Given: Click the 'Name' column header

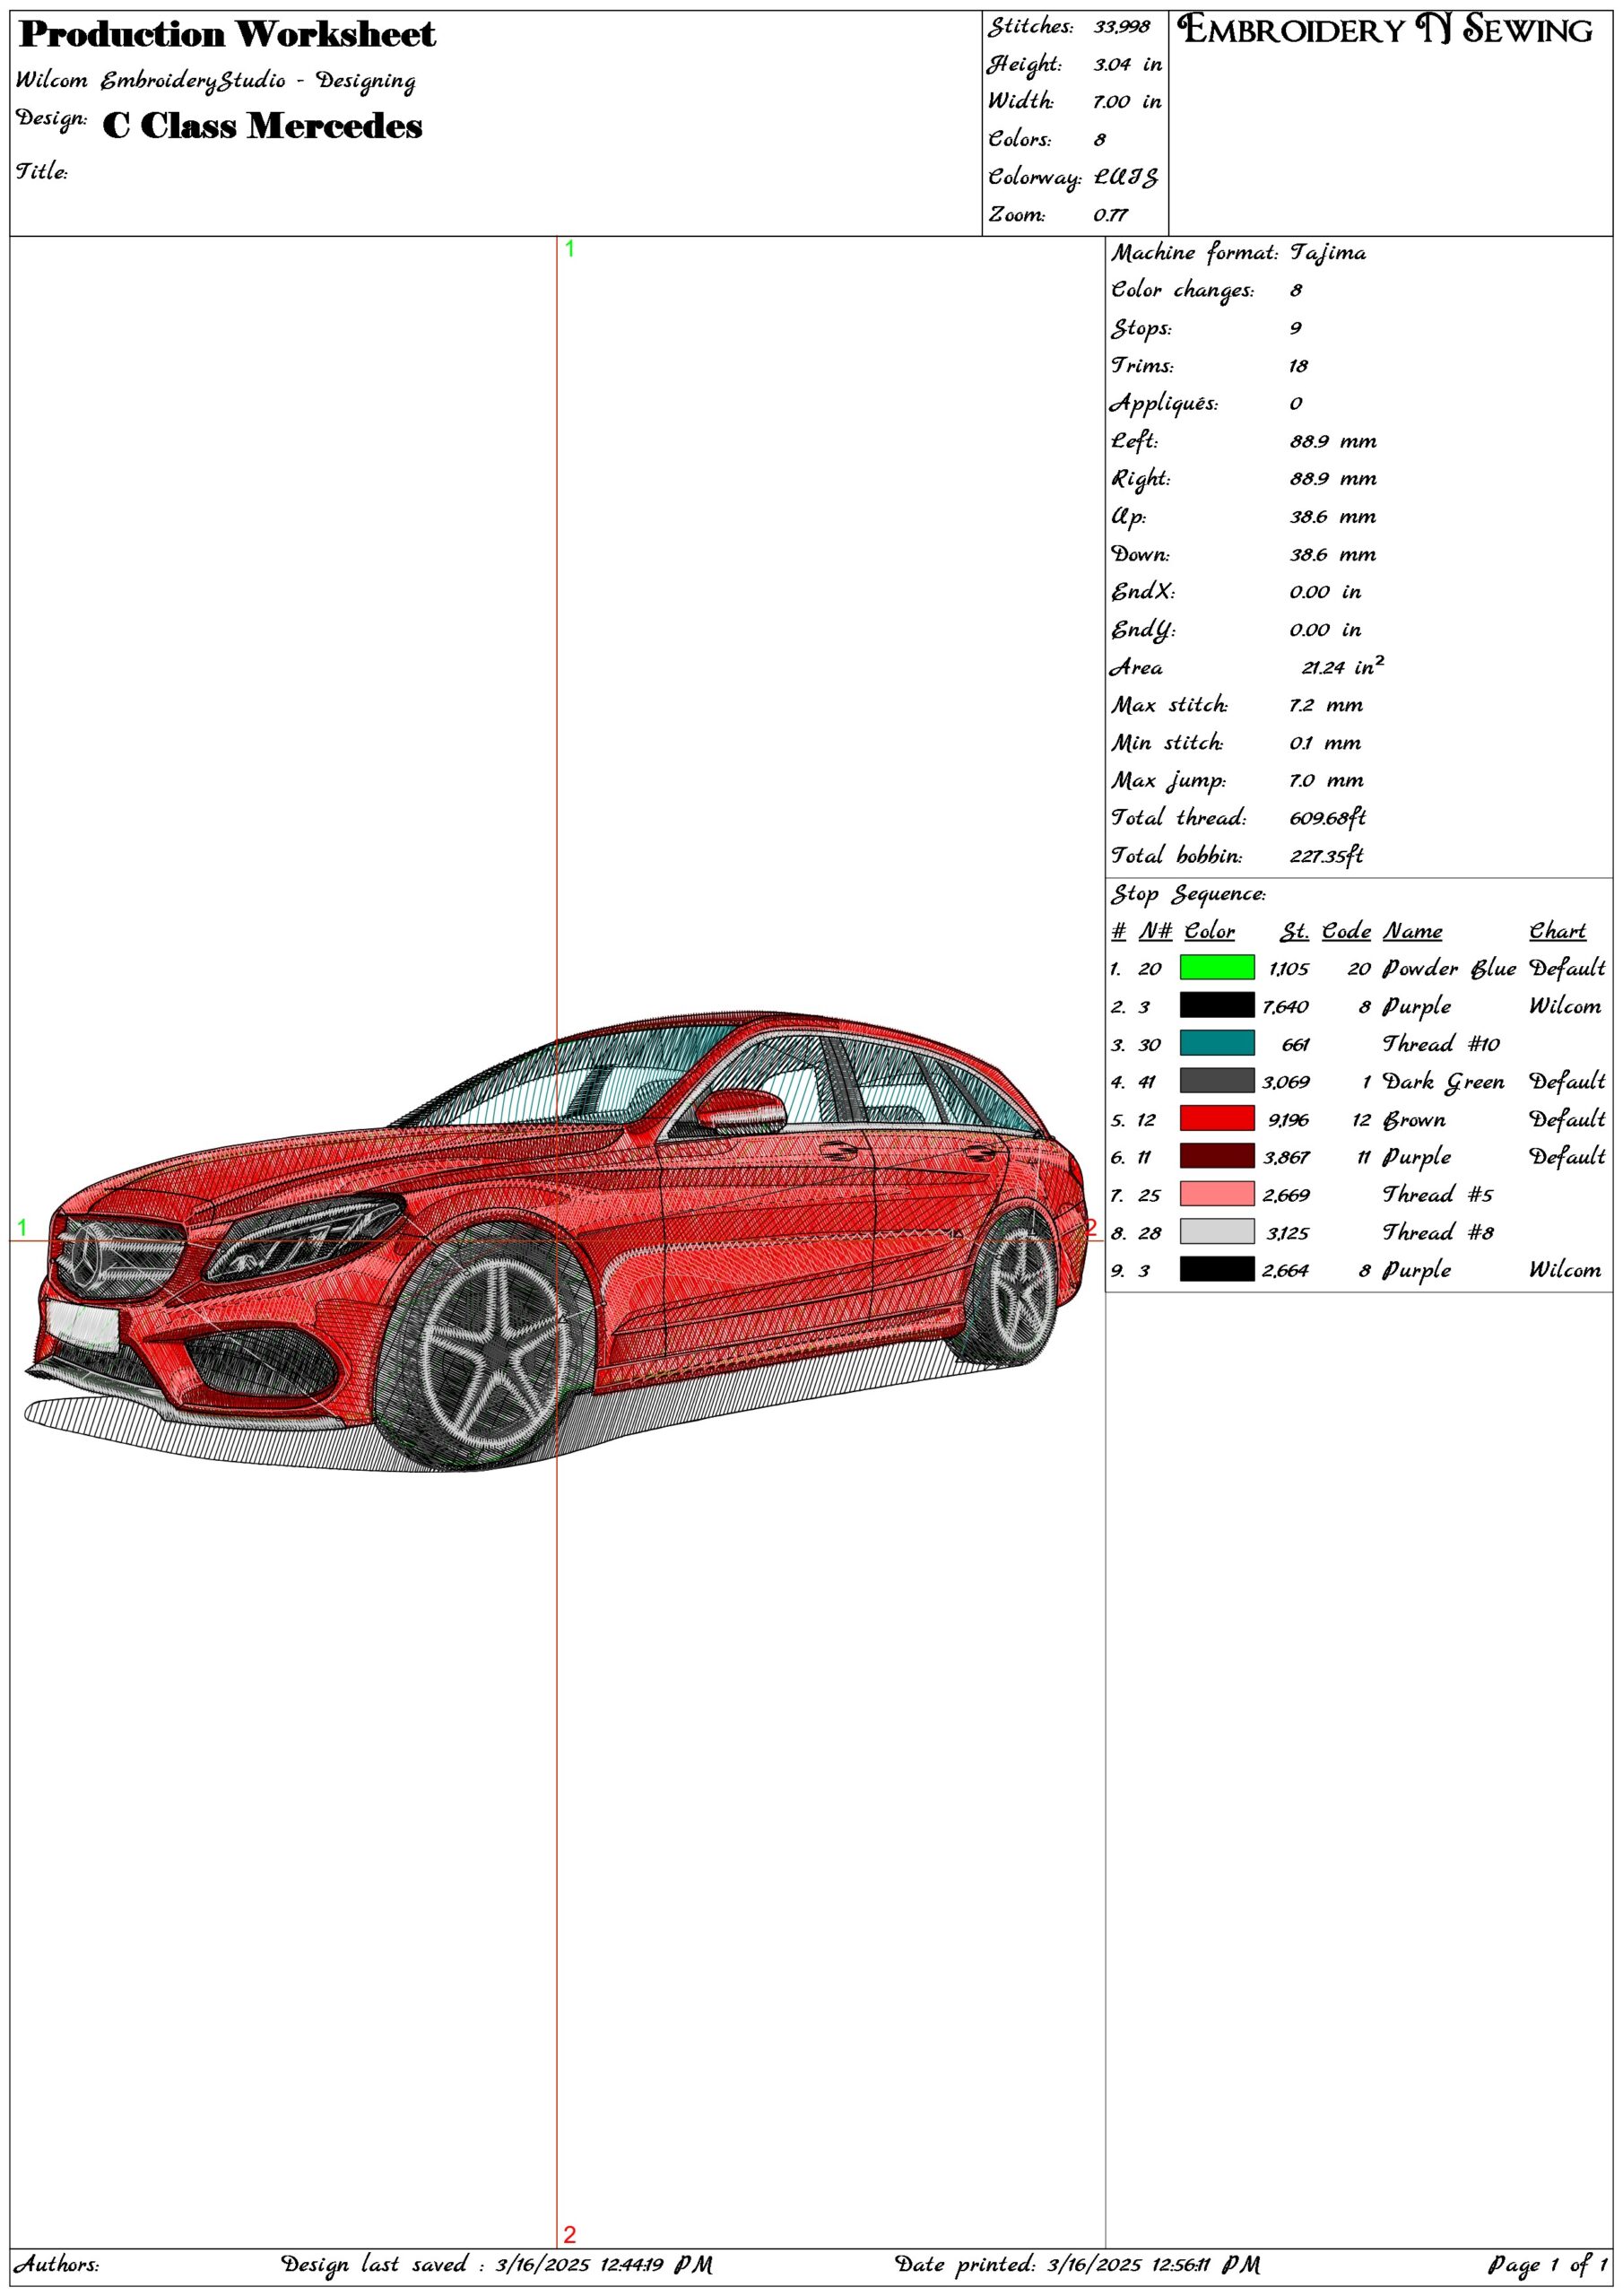Looking at the screenshot, I should coord(1412,931).
